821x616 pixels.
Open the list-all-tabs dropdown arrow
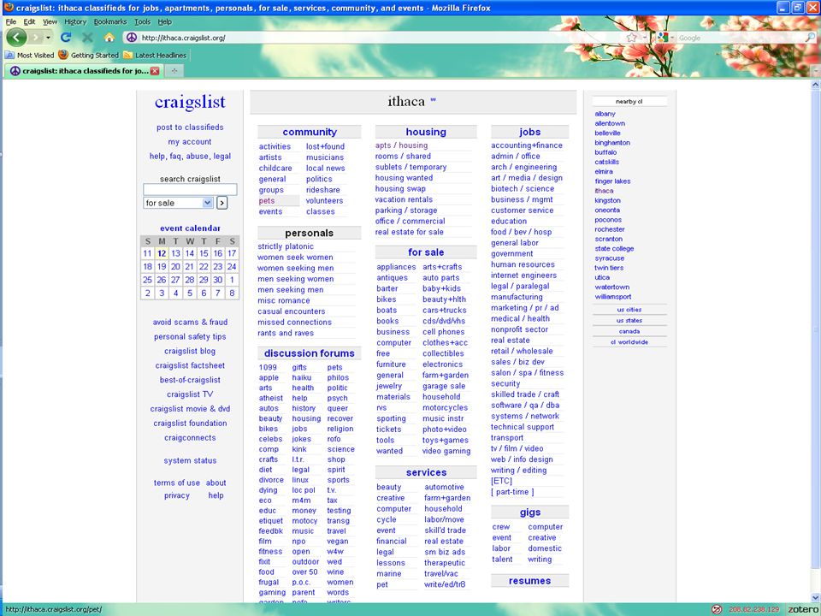click(x=816, y=71)
